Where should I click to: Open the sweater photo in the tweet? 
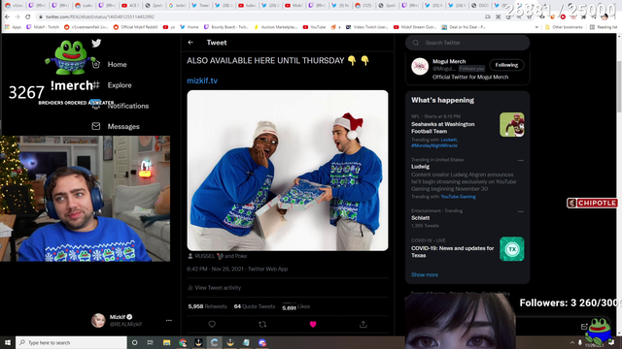click(x=288, y=171)
